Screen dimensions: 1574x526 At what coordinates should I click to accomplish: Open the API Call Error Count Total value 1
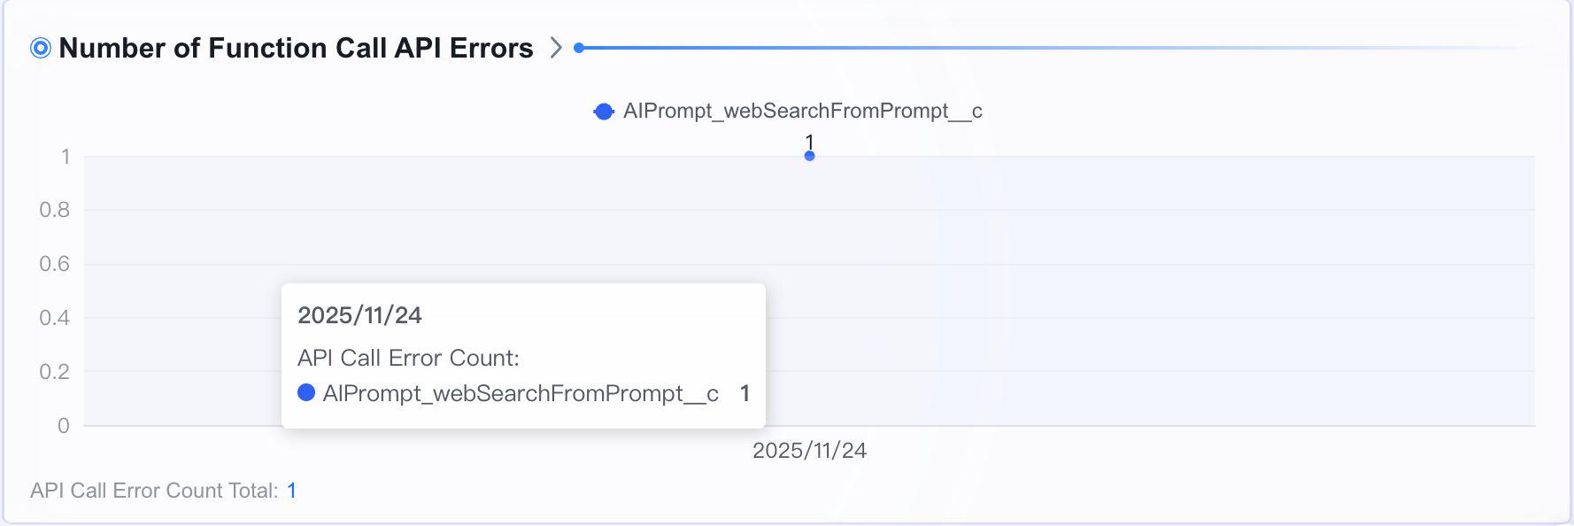292,491
